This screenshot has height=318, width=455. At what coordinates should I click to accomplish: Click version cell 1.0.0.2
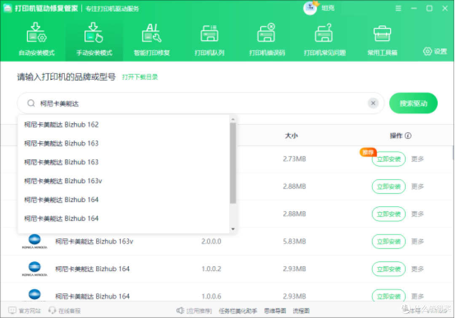[211, 269]
